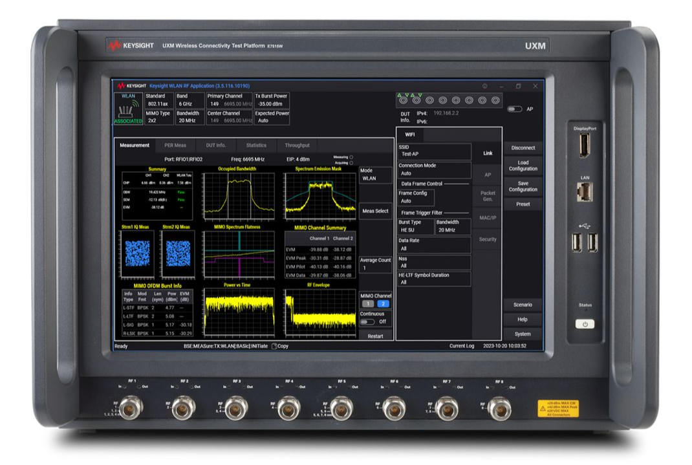692x465 pixels.
Task: Open the info icon in the title bar
Action: 484,86
